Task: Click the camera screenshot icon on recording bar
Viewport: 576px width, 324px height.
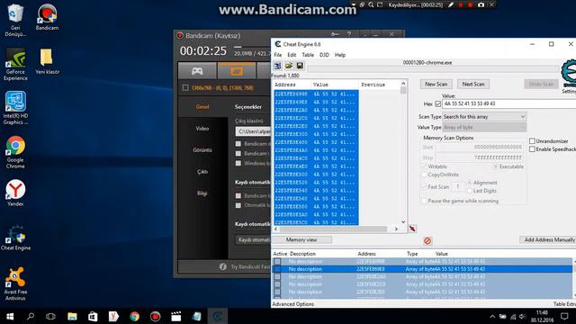Action: coord(481,4)
